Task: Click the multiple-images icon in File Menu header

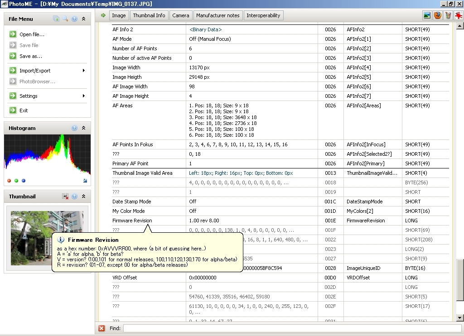Action: pyautogui.click(x=56, y=19)
